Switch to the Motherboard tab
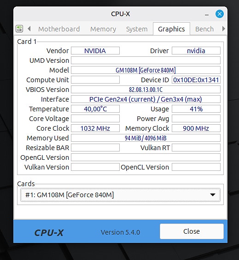The width and height of the screenshot is (239, 260). pyautogui.click(x=59, y=29)
